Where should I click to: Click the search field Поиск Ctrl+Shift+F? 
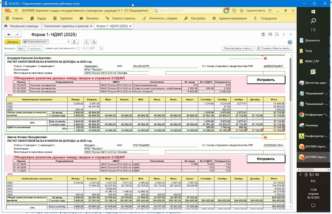click(x=188, y=10)
